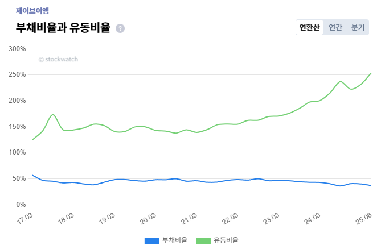381x250 pixels.
Task: Click the 부채비율과 유동비율 chart title
Action: [x=63, y=28]
